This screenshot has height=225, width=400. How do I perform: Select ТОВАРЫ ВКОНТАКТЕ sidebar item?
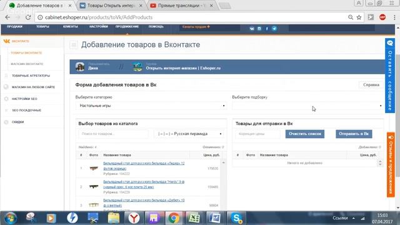tap(26, 52)
